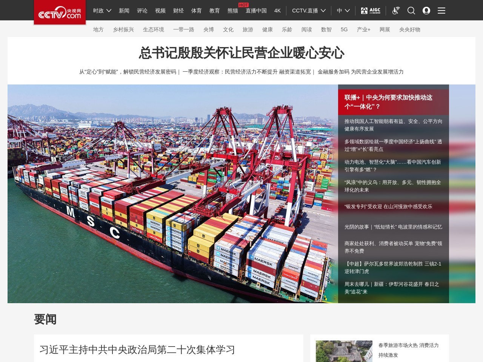The image size is (483, 362).
Task: Open the 联播+ featured story
Action: (x=388, y=102)
